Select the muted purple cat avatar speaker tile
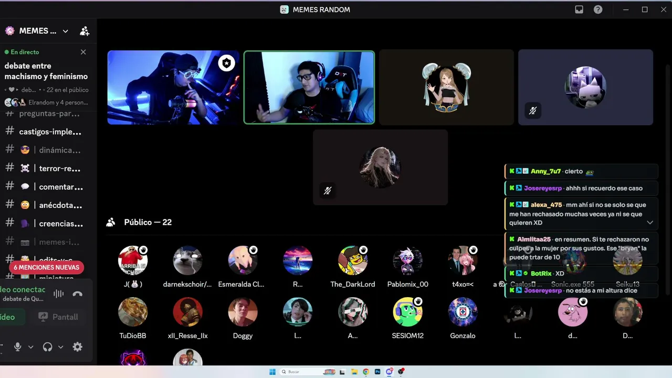This screenshot has width=672, height=378. [x=585, y=87]
